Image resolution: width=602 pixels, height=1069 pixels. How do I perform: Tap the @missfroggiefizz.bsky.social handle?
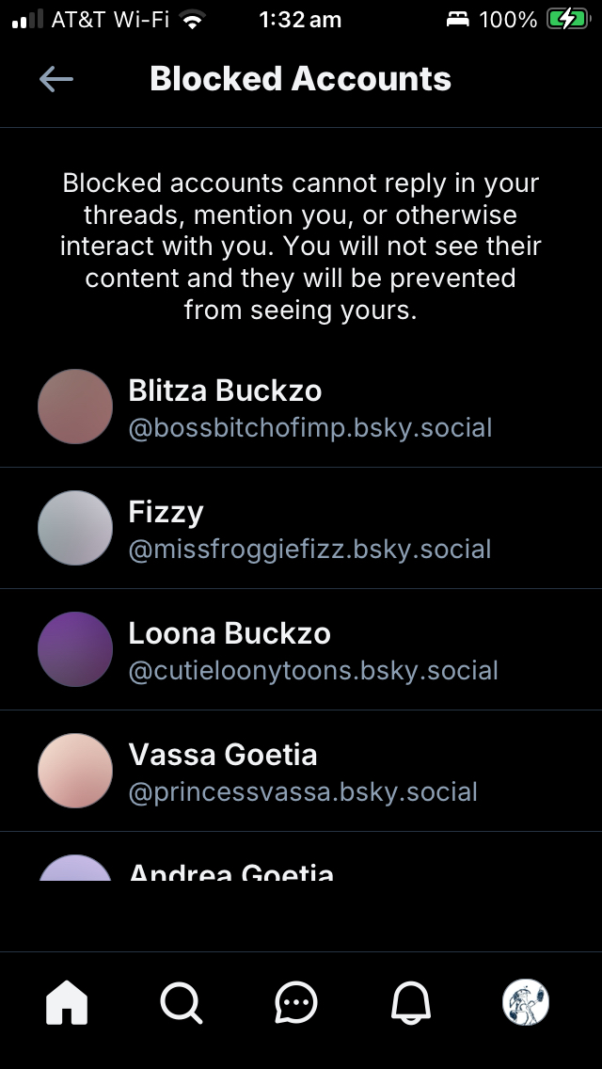pyautogui.click(x=309, y=550)
